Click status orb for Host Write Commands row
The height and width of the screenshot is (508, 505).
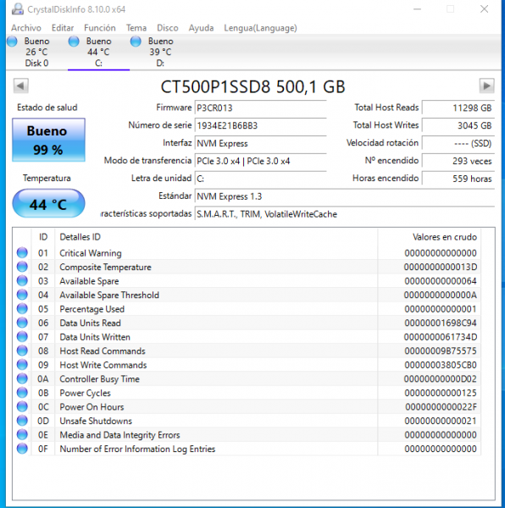tap(22, 365)
